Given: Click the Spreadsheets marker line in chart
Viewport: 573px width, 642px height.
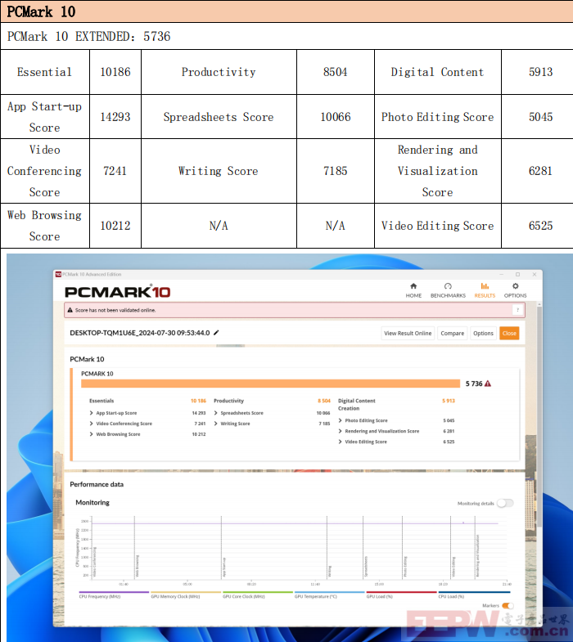Looking at the screenshot, I should pos(363,546).
